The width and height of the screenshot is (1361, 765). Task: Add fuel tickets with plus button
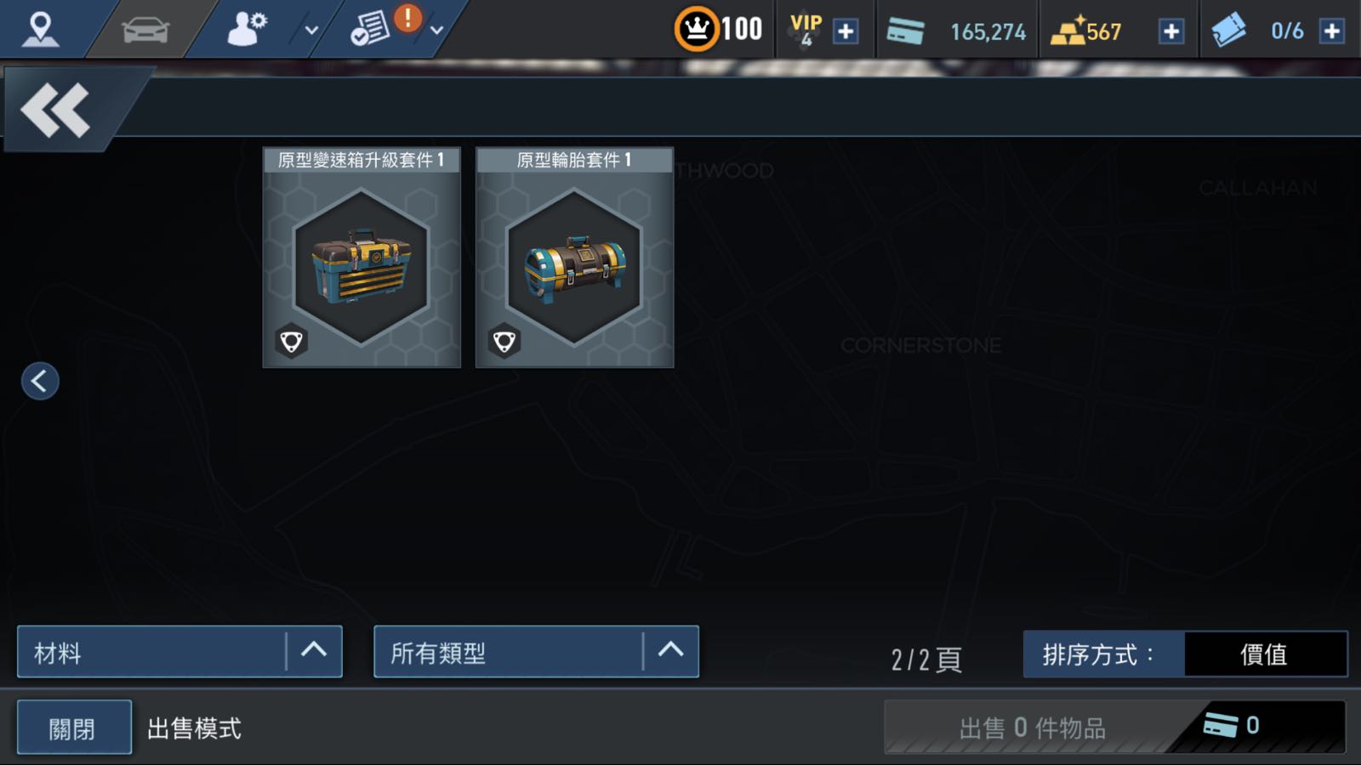(x=1331, y=31)
